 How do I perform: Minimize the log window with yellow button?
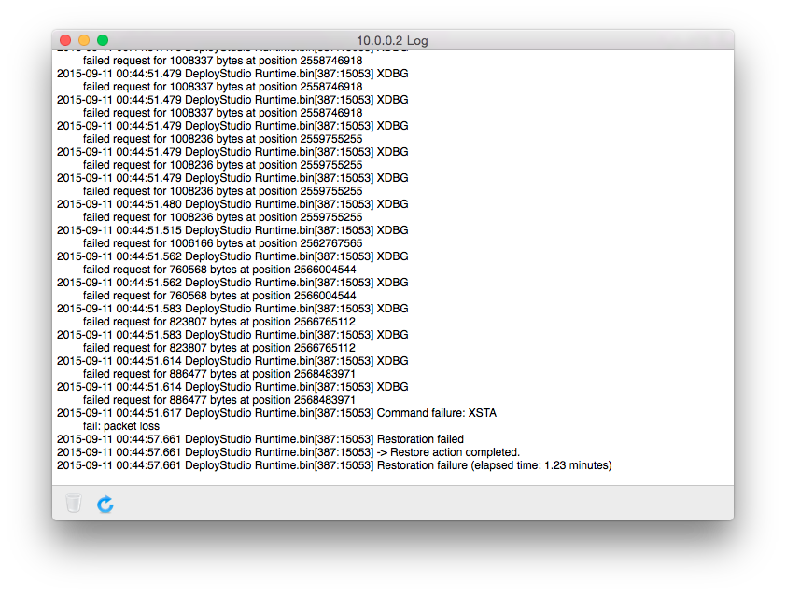84,40
